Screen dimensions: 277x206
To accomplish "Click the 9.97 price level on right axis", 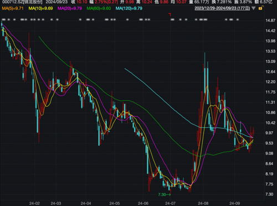I will pyautogui.click(x=269, y=133).
